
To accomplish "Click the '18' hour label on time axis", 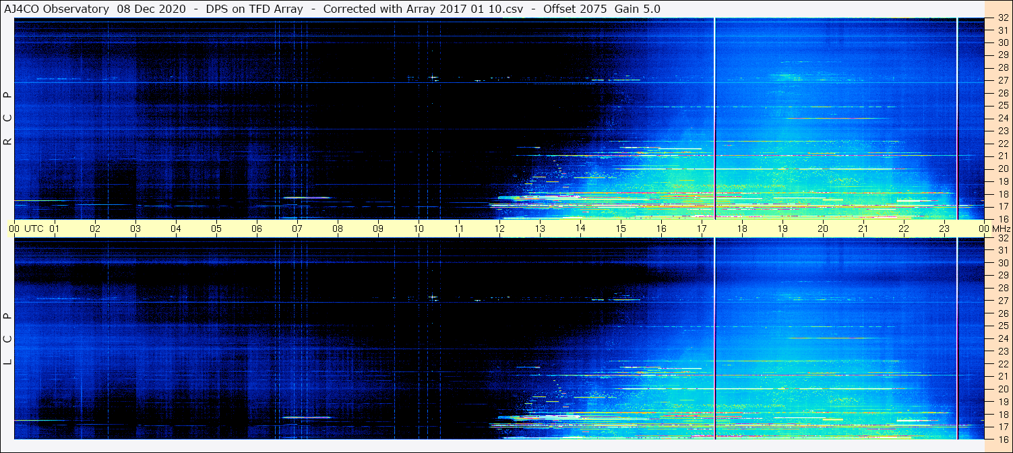I will pos(742,229).
